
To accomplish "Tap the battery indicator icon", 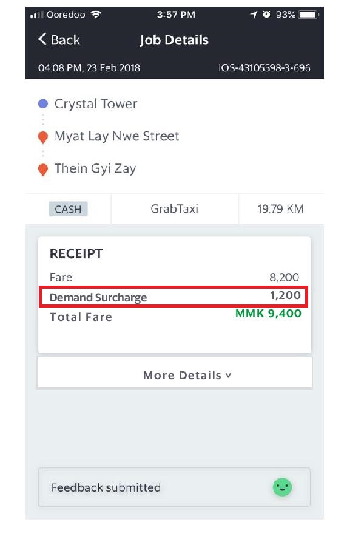I will click(309, 14).
